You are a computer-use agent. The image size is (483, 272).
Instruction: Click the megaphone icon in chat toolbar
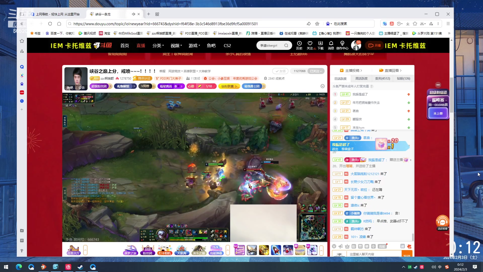(341, 246)
